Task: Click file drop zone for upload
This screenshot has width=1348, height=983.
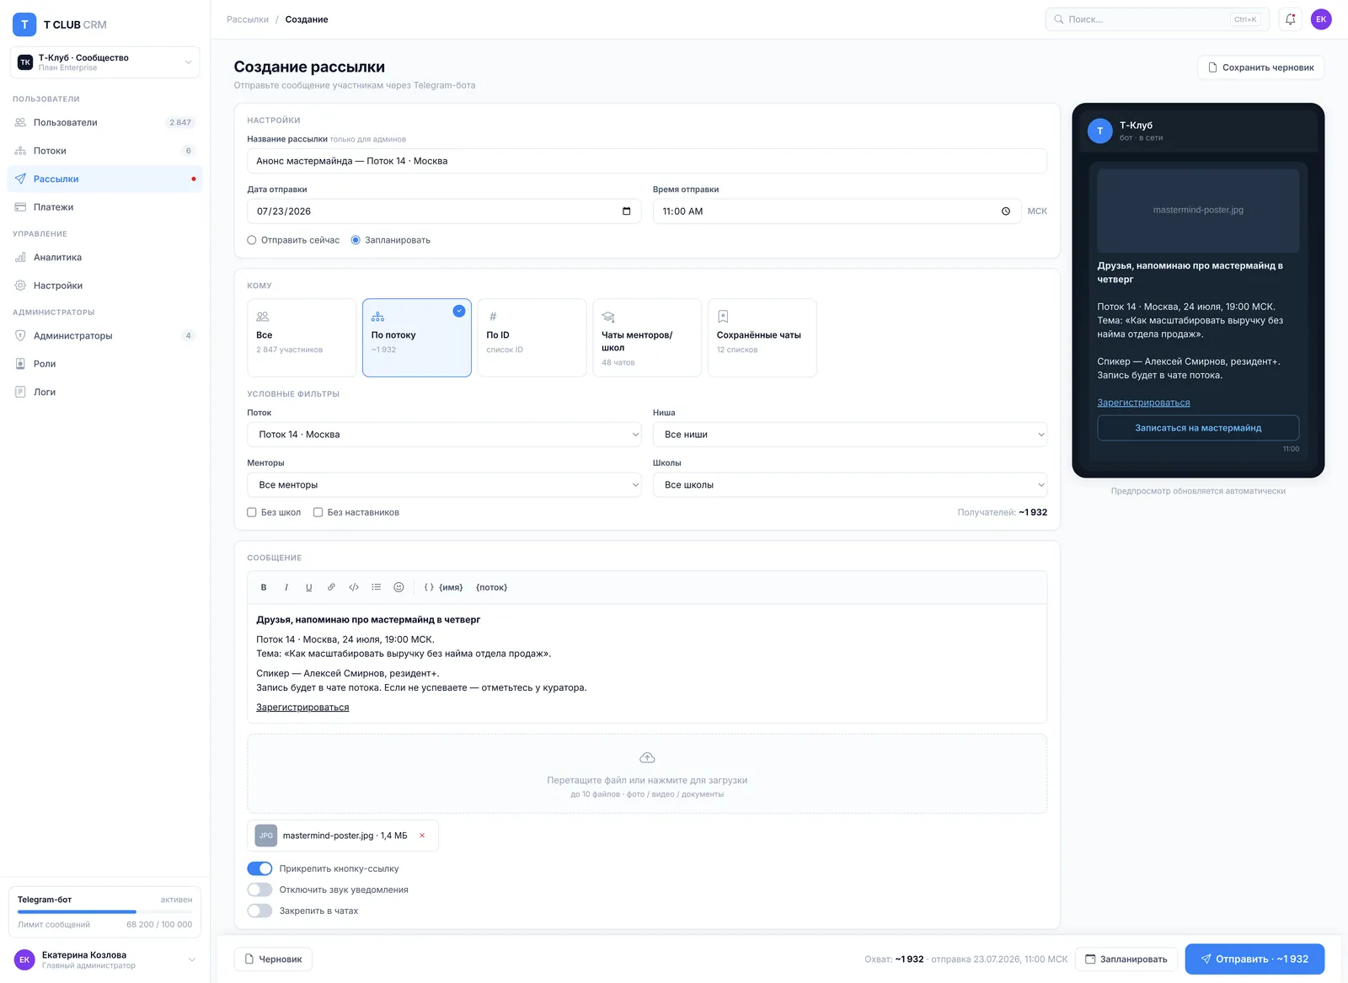Action: [647, 774]
